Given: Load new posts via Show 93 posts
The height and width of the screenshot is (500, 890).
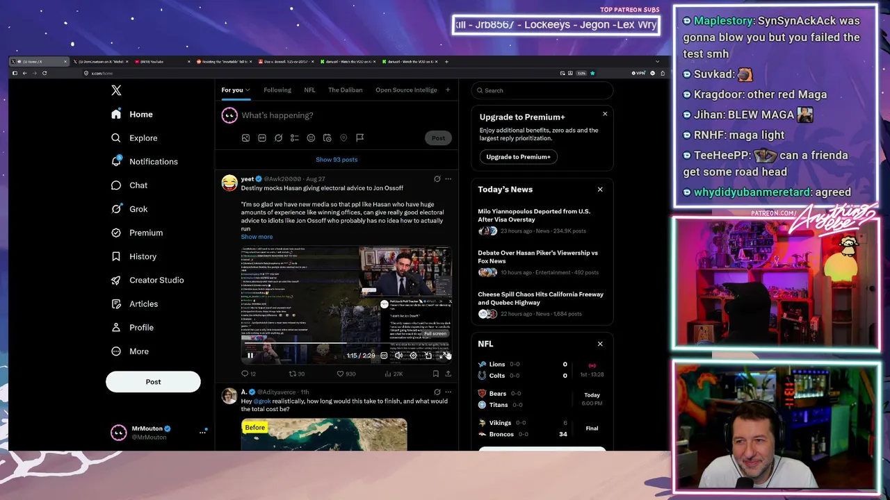Looking at the screenshot, I should pyautogui.click(x=337, y=160).
